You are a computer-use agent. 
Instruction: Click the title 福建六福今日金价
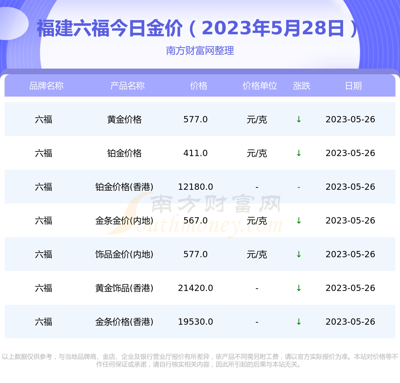tap(110, 28)
